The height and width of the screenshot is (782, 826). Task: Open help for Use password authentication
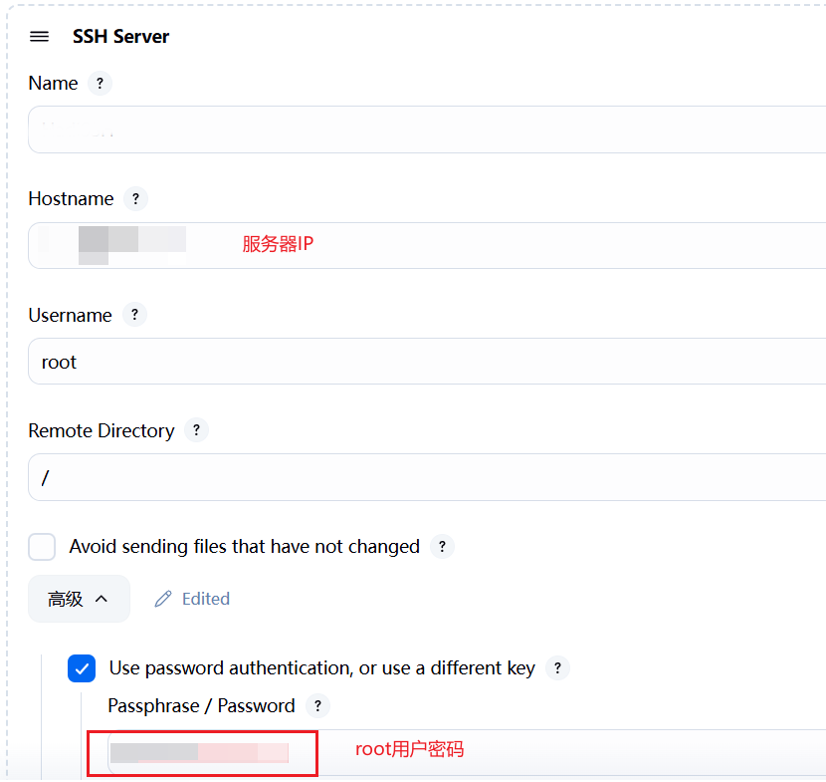coord(557,668)
